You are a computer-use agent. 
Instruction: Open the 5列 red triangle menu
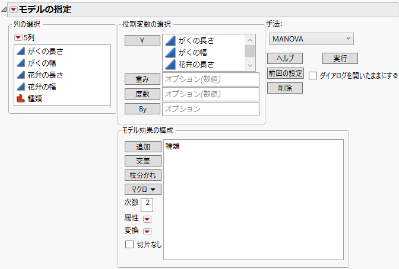18,37
